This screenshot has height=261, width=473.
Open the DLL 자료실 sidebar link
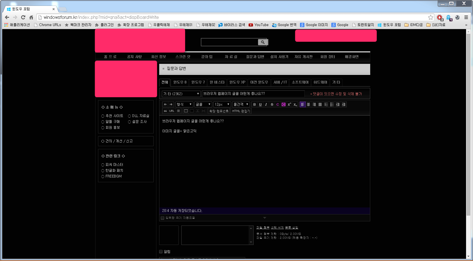141,116
